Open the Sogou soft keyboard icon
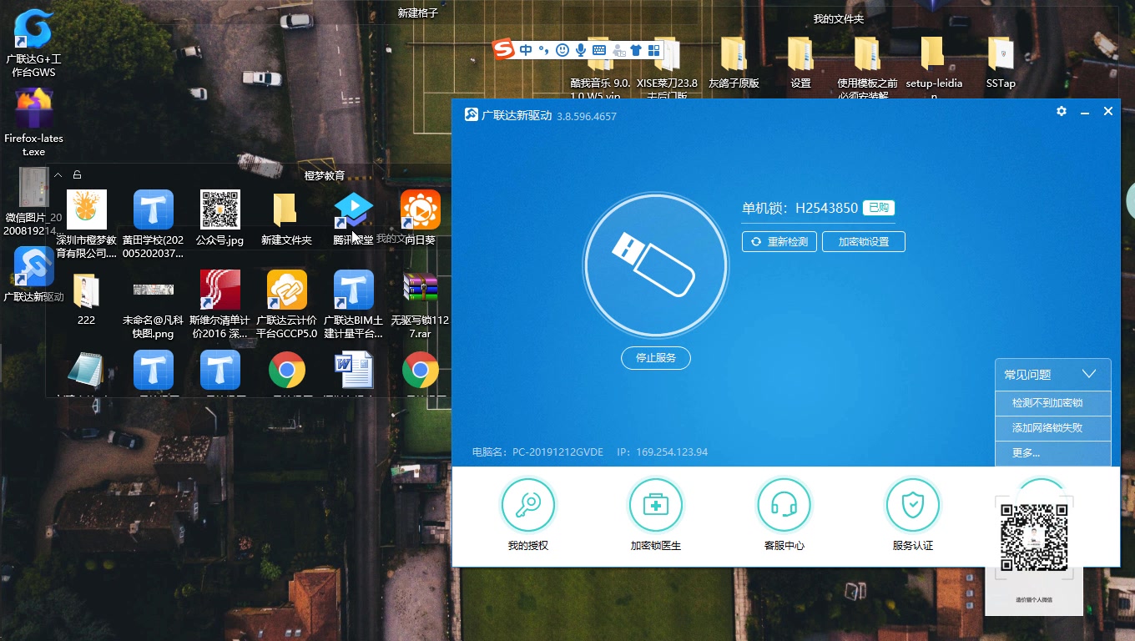The height and width of the screenshot is (641, 1135). coord(599,50)
